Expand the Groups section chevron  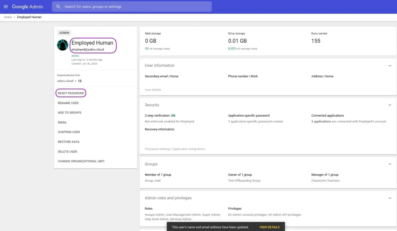click(390, 164)
